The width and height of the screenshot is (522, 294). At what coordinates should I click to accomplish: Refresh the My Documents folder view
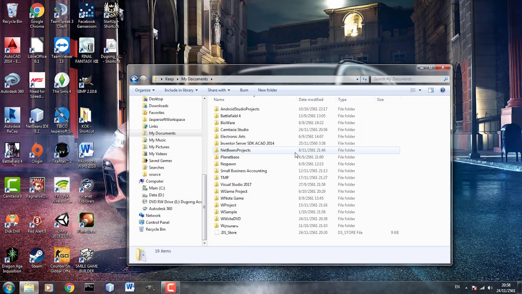[365, 79]
